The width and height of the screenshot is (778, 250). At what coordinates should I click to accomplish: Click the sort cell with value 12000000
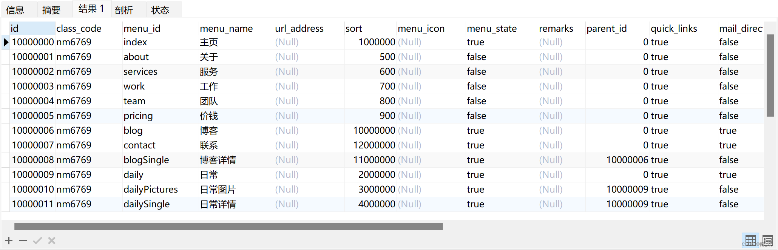point(374,145)
